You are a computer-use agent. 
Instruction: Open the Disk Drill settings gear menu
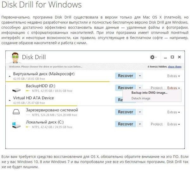[153, 57]
